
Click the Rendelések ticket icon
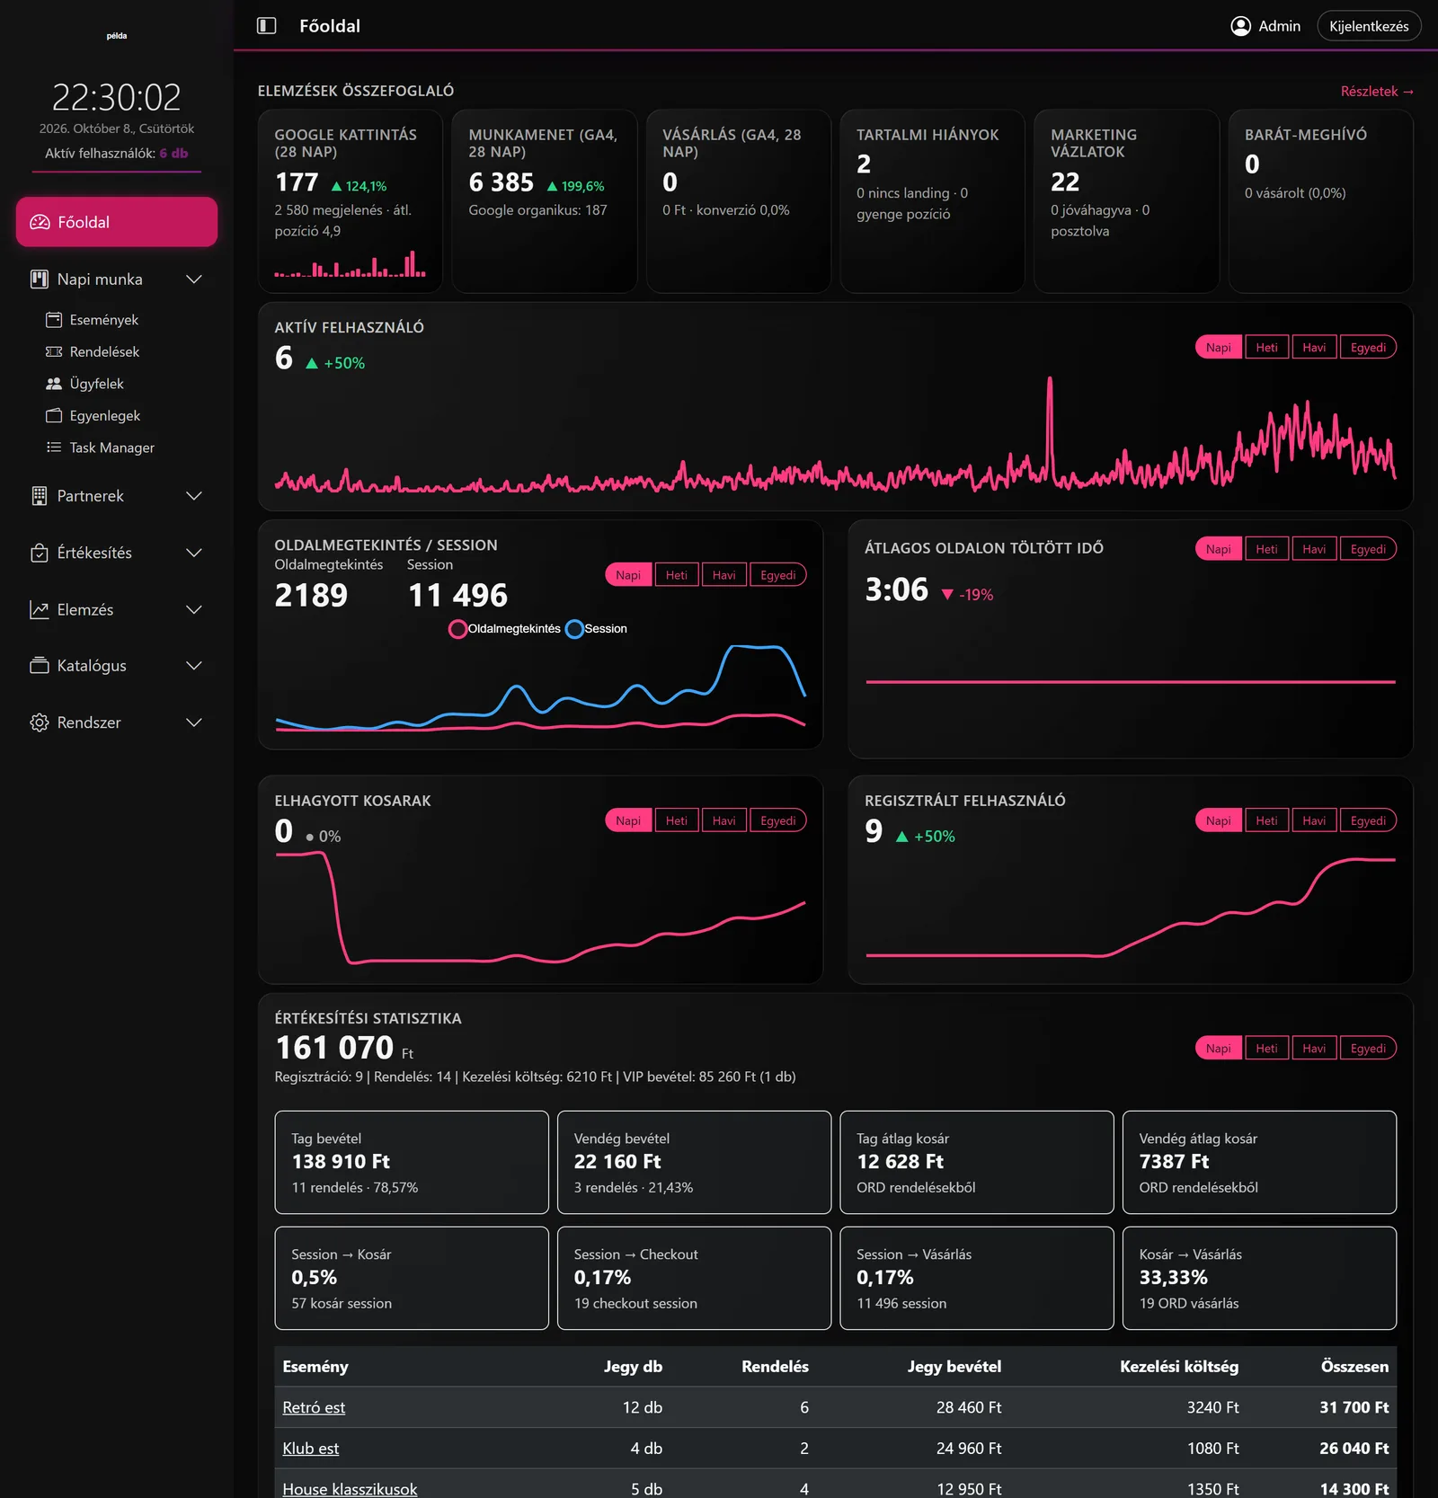click(54, 351)
